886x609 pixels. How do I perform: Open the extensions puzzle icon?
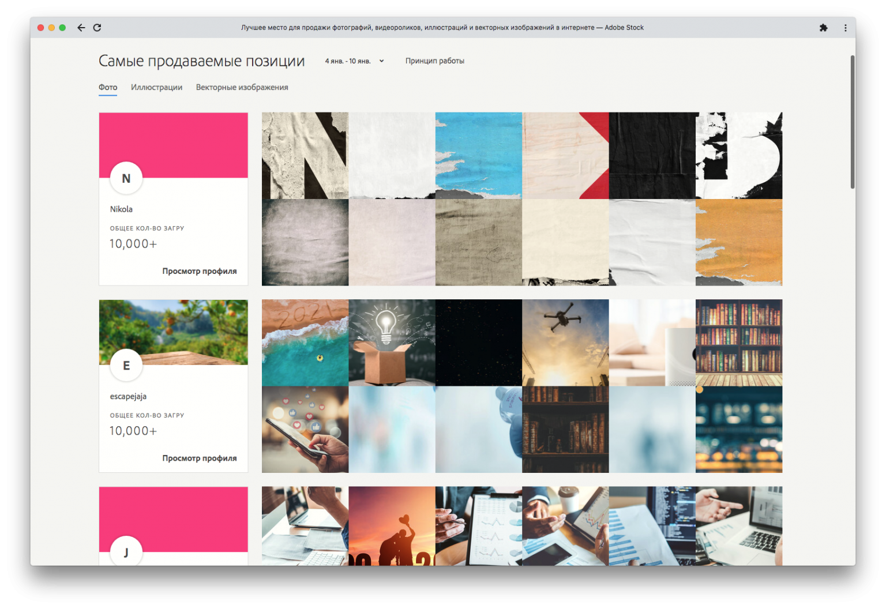click(823, 28)
